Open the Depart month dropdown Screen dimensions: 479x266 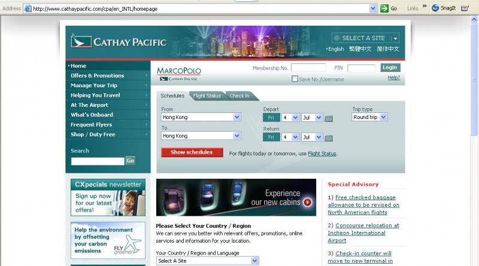pyautogui.click(x=312, y=117)
